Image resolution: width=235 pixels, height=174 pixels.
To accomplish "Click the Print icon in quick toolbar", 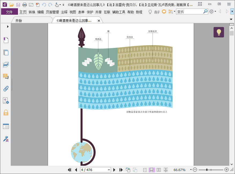I will click(x=25, y=5).
